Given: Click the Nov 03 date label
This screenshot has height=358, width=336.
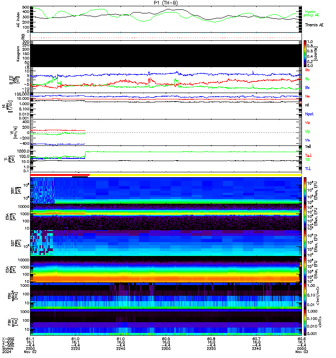Looking at the screenshot, I should 302,352.
